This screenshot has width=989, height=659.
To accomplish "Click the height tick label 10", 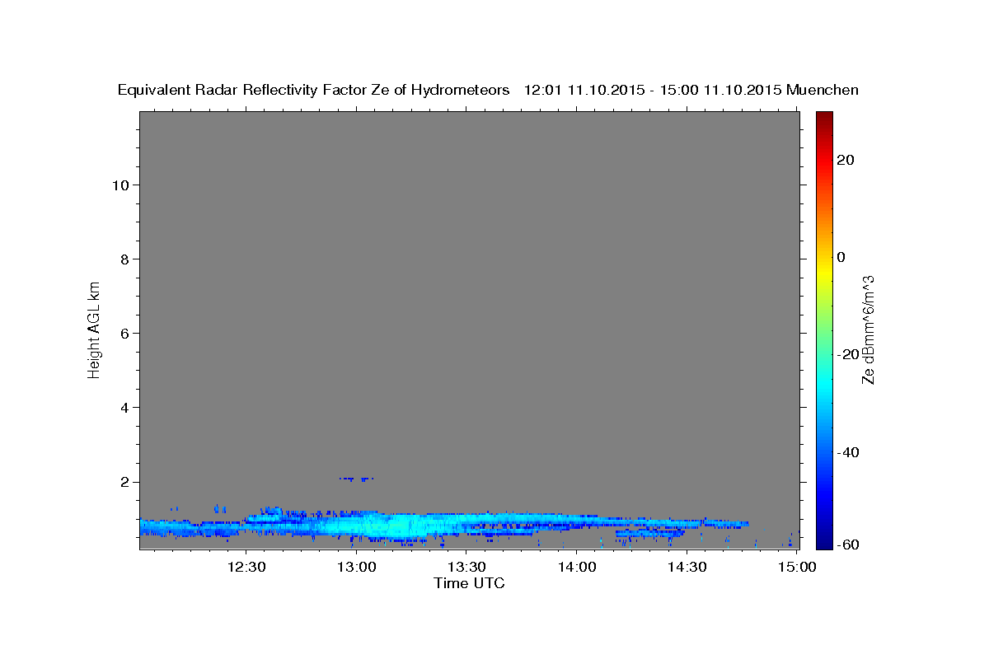I will (120, 185).
